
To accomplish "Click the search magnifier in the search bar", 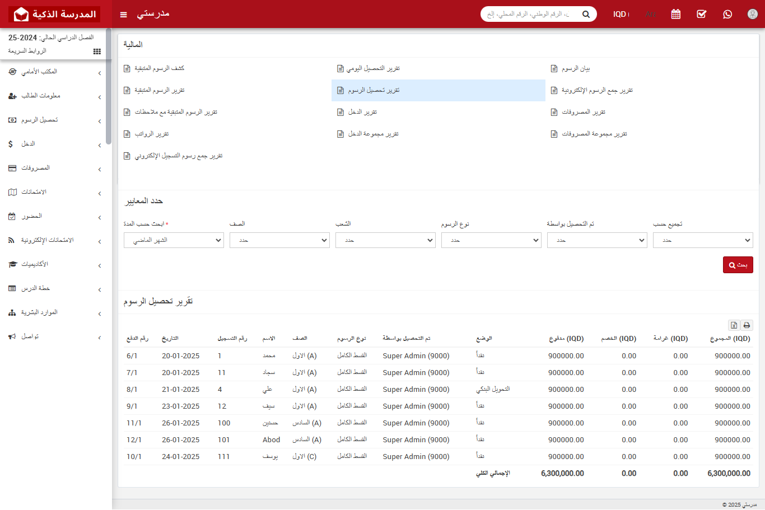I will pos(586,14).
